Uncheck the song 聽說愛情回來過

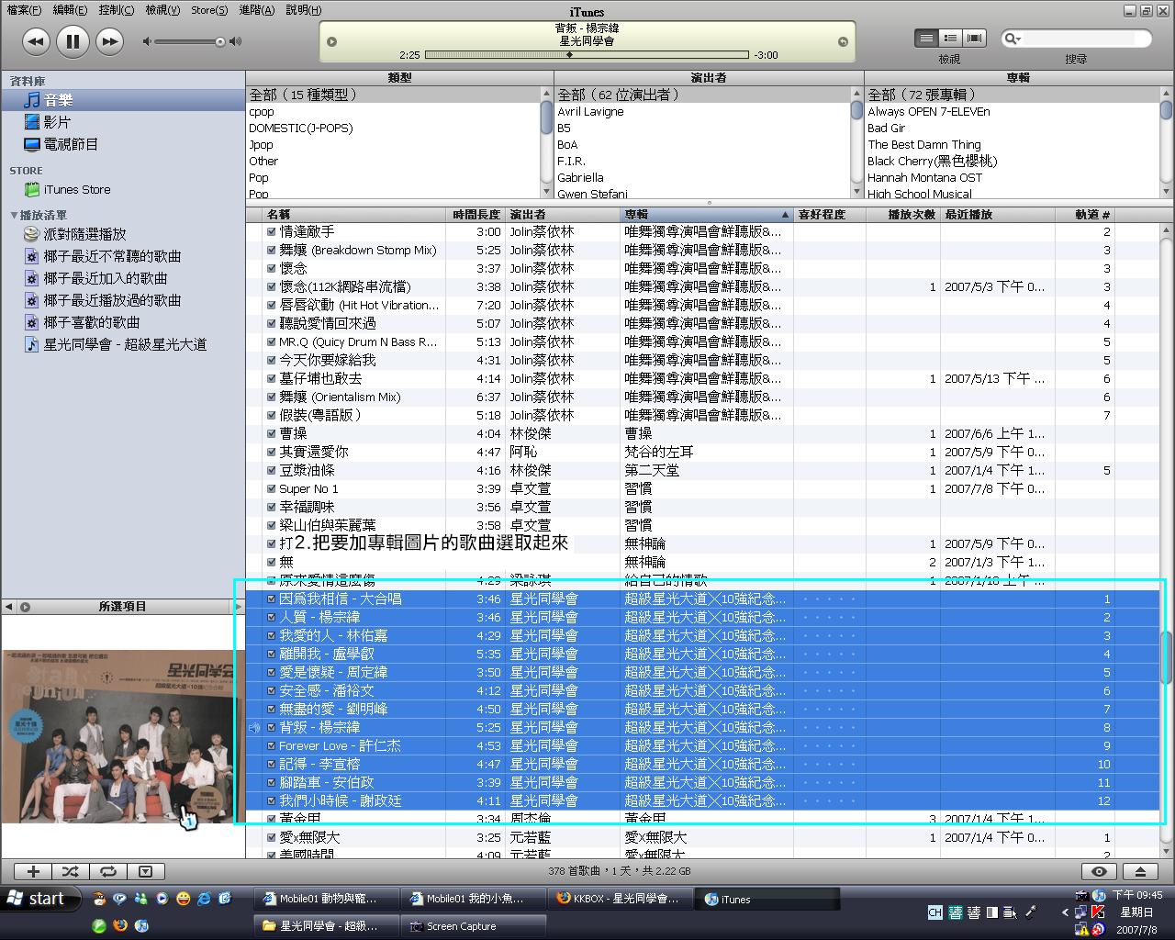point(271,323)
